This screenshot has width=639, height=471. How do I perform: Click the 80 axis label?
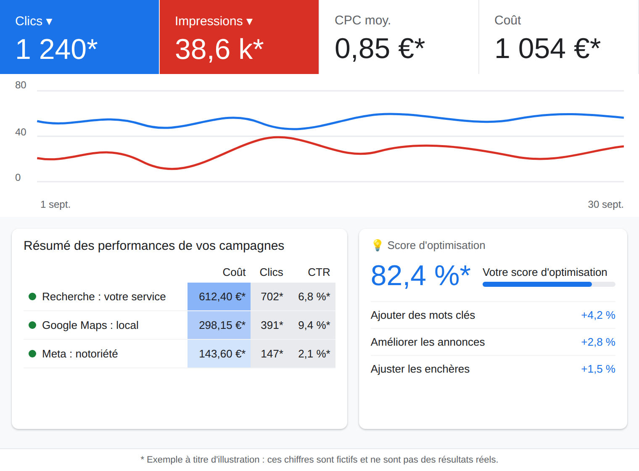click(21, 85)
